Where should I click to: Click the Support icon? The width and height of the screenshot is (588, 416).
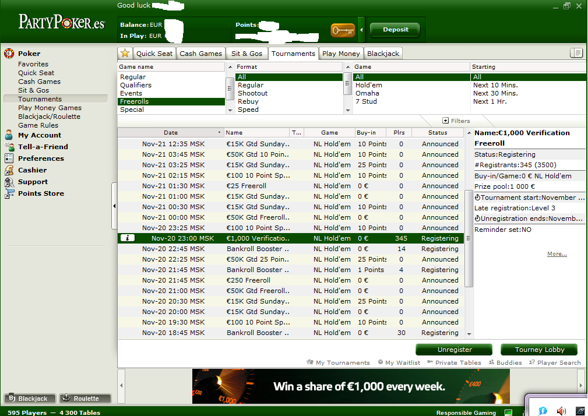pyautogui.click(x=9, y=182)
